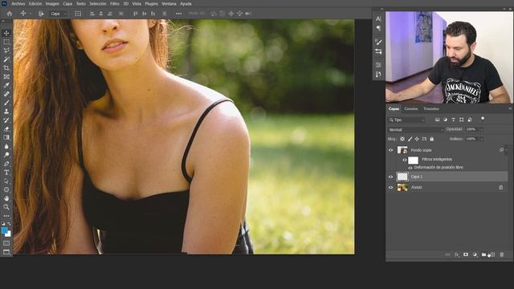The width and height of the screenshot is (514, 289).
Task: Click the trash icon to delete layer
Action: point(501,254)
